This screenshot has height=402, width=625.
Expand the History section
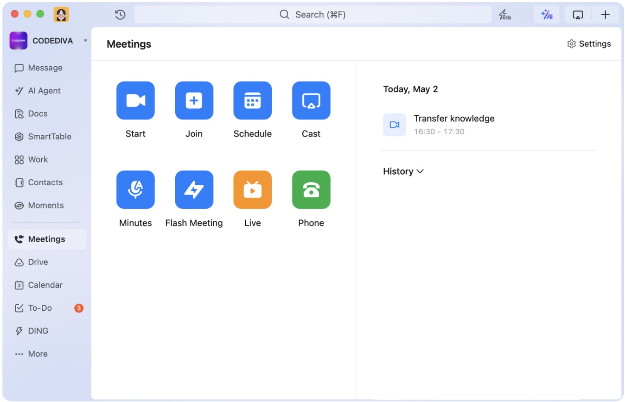click(x=403, y=171)
